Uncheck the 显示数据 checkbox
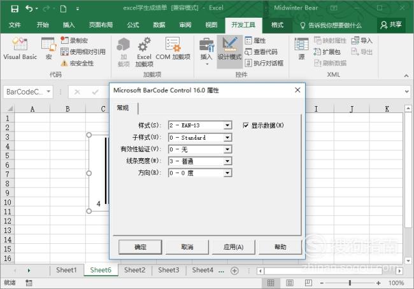This screenshot has width=414, height=289. pos(246,125)
